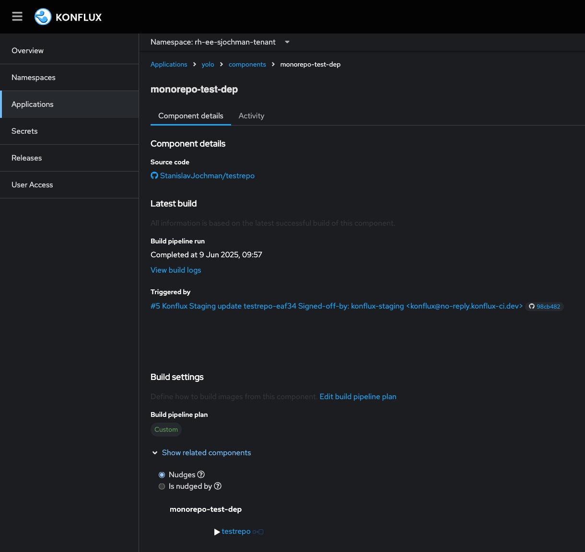Collapse the Show related components section
This screenshot has height=552, width=585.
click(x=155, y=453)
